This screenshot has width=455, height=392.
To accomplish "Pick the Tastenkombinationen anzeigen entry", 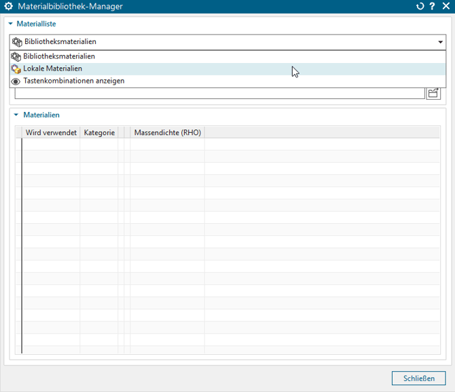I will [x=73, y=81].
